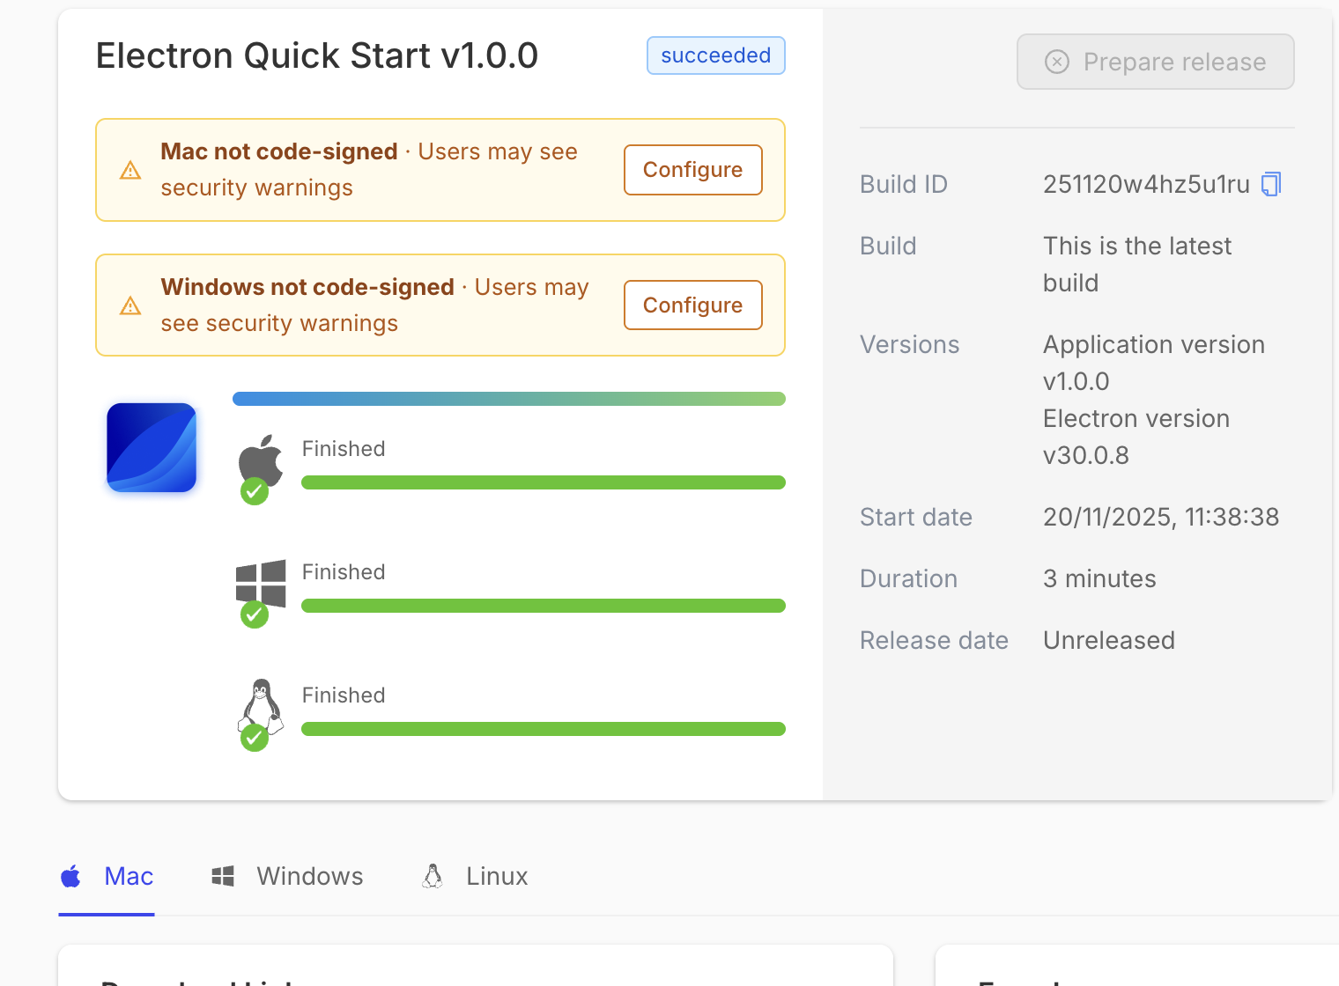The height and width of the screenshot is (986, 1339).
Task: Copy the Build ID to clipboard
Action: [1271, 184]
